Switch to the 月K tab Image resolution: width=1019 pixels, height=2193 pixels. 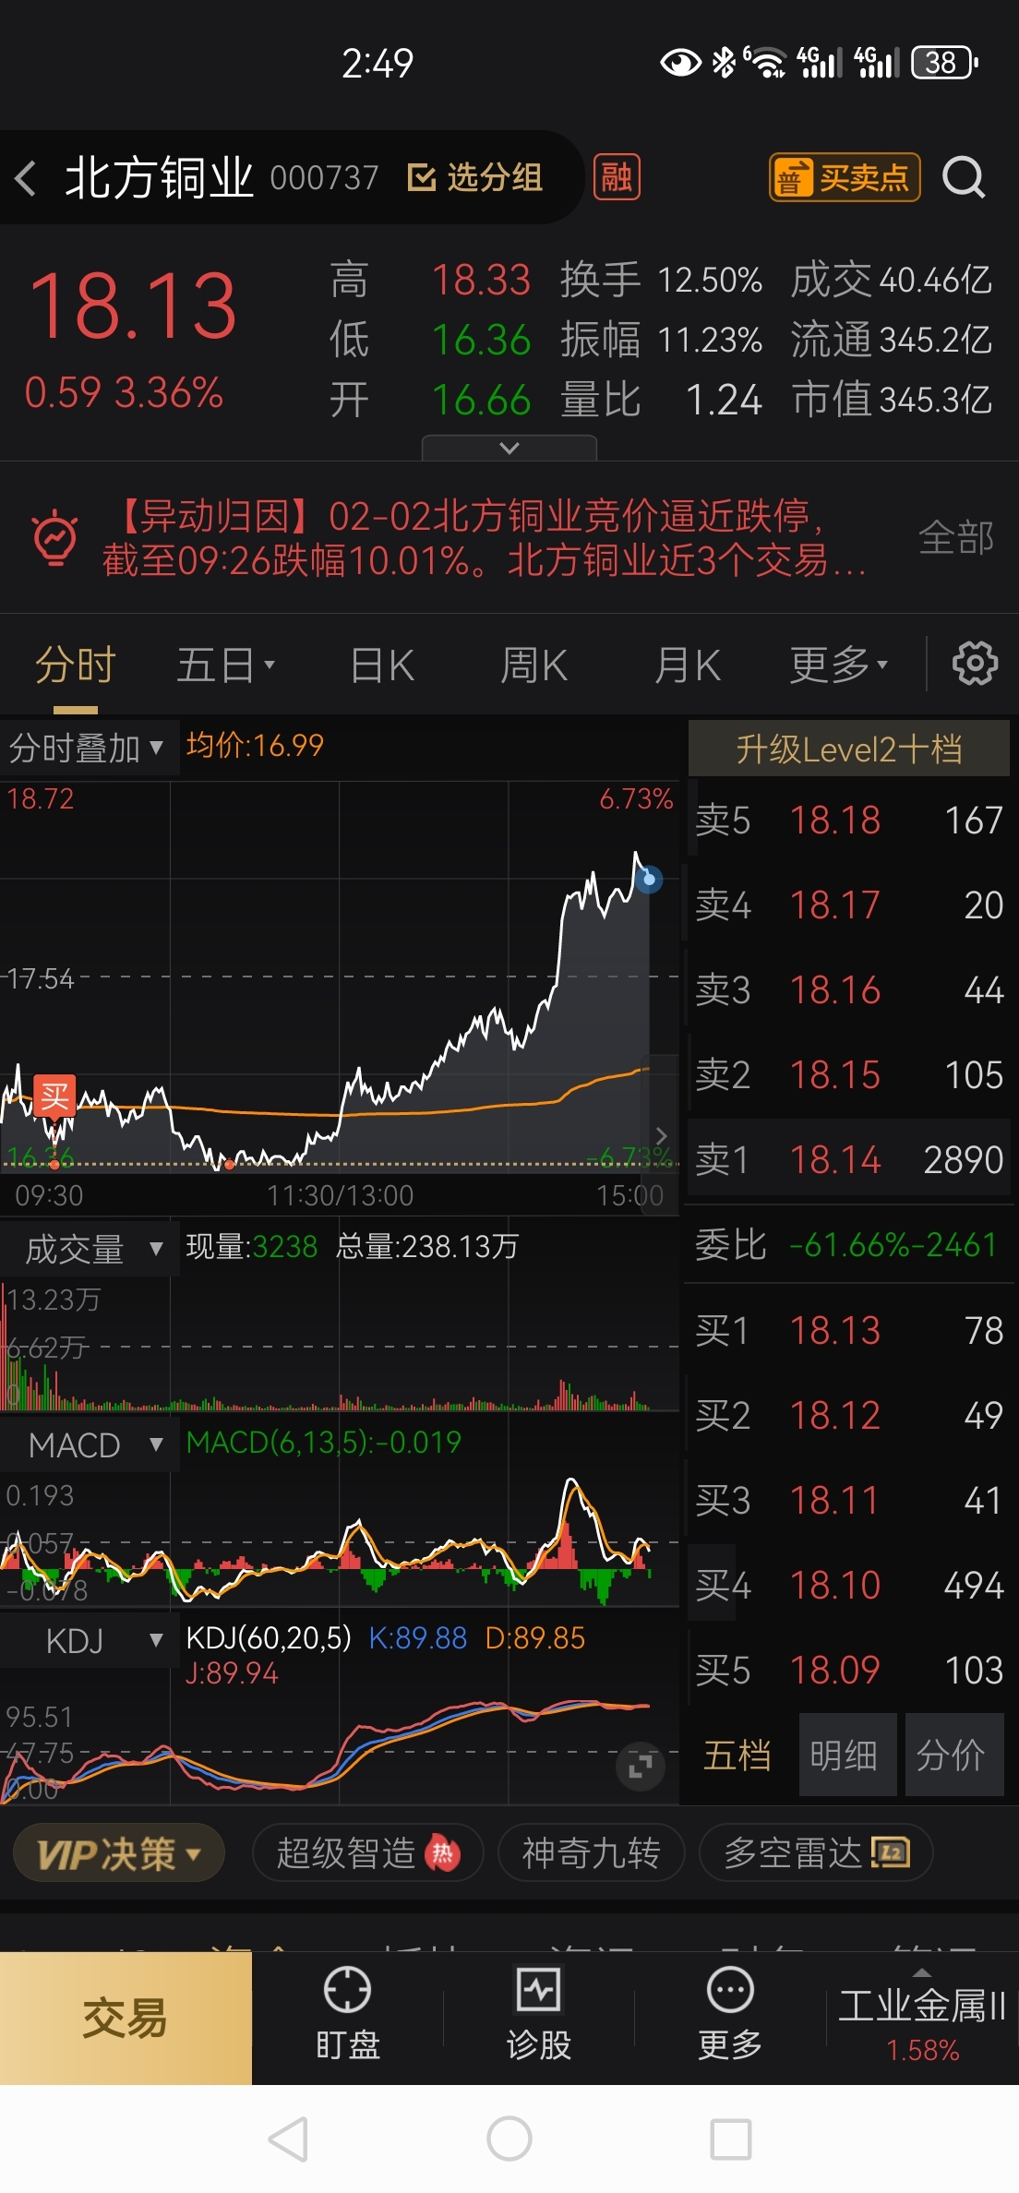687,665
